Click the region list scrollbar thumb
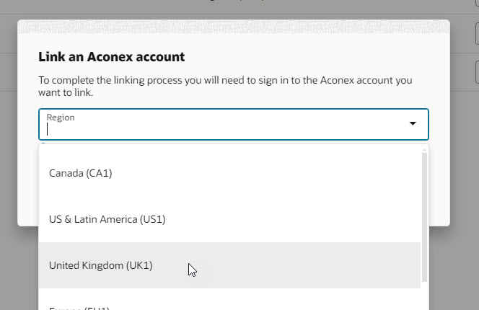The image size is (479, 310). (x=424, y=216)
